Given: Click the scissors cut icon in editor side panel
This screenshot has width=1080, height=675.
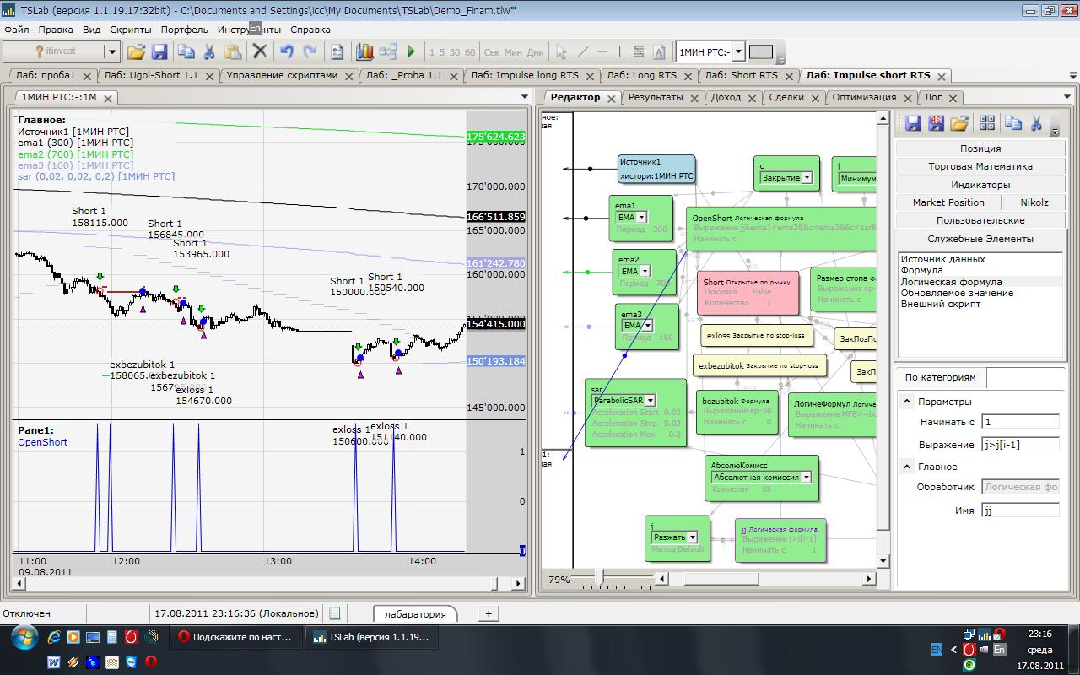Looking at the screenshot, I should click(x=1038, y=124).
